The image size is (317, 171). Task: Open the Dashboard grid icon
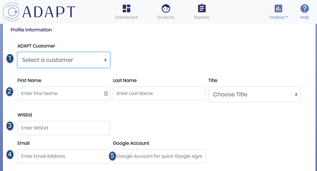126,9
